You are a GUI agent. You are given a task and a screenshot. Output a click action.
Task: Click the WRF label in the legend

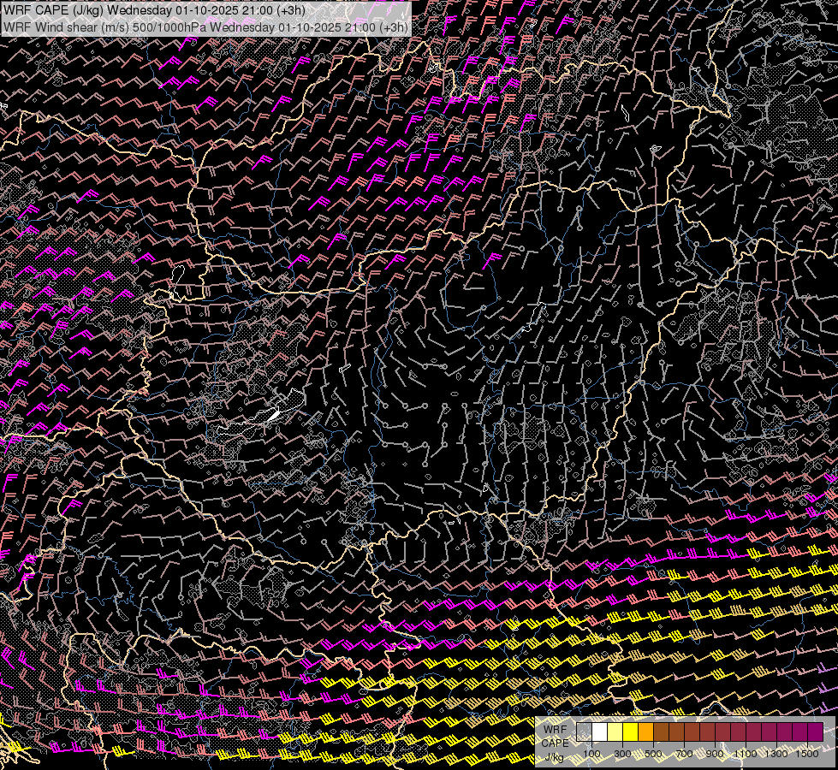click(x=556, y=730)
